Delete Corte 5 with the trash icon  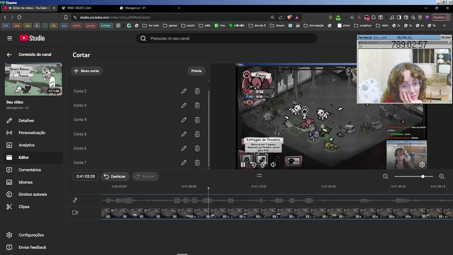click(197, 134)
